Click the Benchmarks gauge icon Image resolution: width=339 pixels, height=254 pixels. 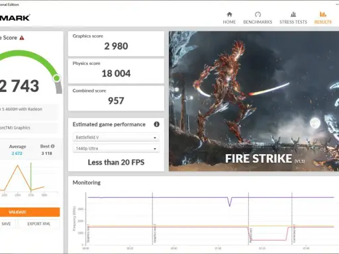click(x=258, y=15)
